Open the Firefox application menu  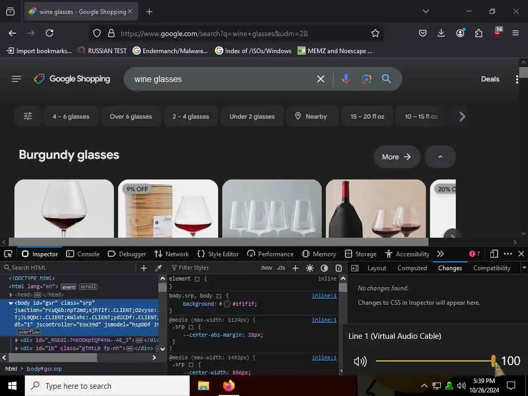pyautogui.click(x=515, y=33)
